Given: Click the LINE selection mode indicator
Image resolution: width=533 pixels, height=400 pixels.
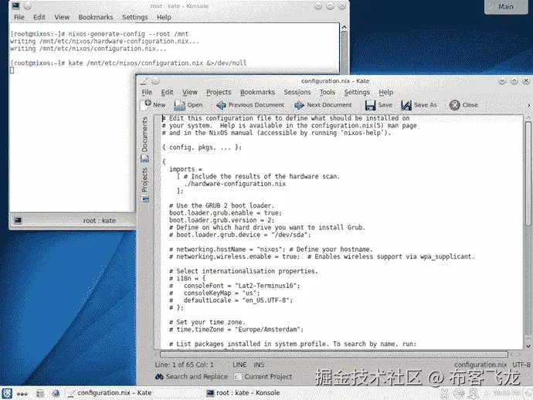Looking at the screenshot, I should [x=239, y=364].
